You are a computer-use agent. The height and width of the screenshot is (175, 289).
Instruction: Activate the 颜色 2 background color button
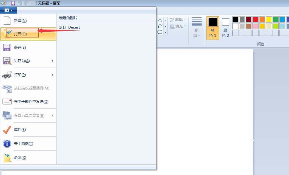(x=226, y=28)
